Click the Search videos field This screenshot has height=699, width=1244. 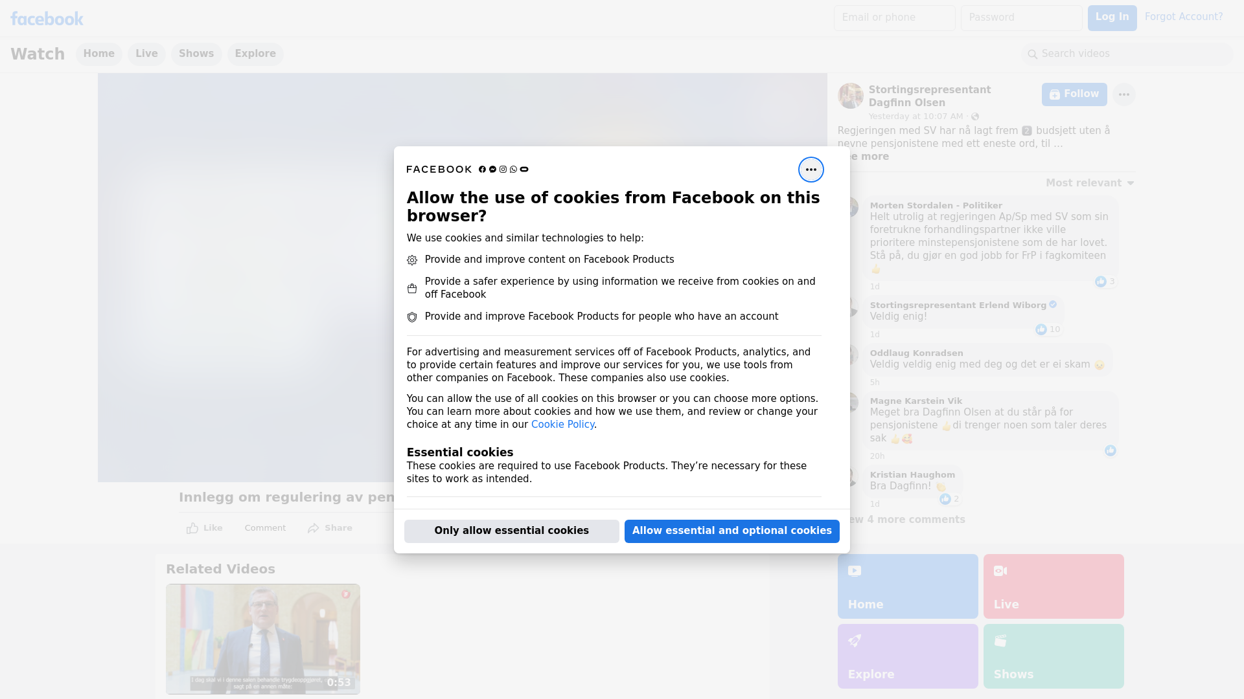(x=1127, y=54)
